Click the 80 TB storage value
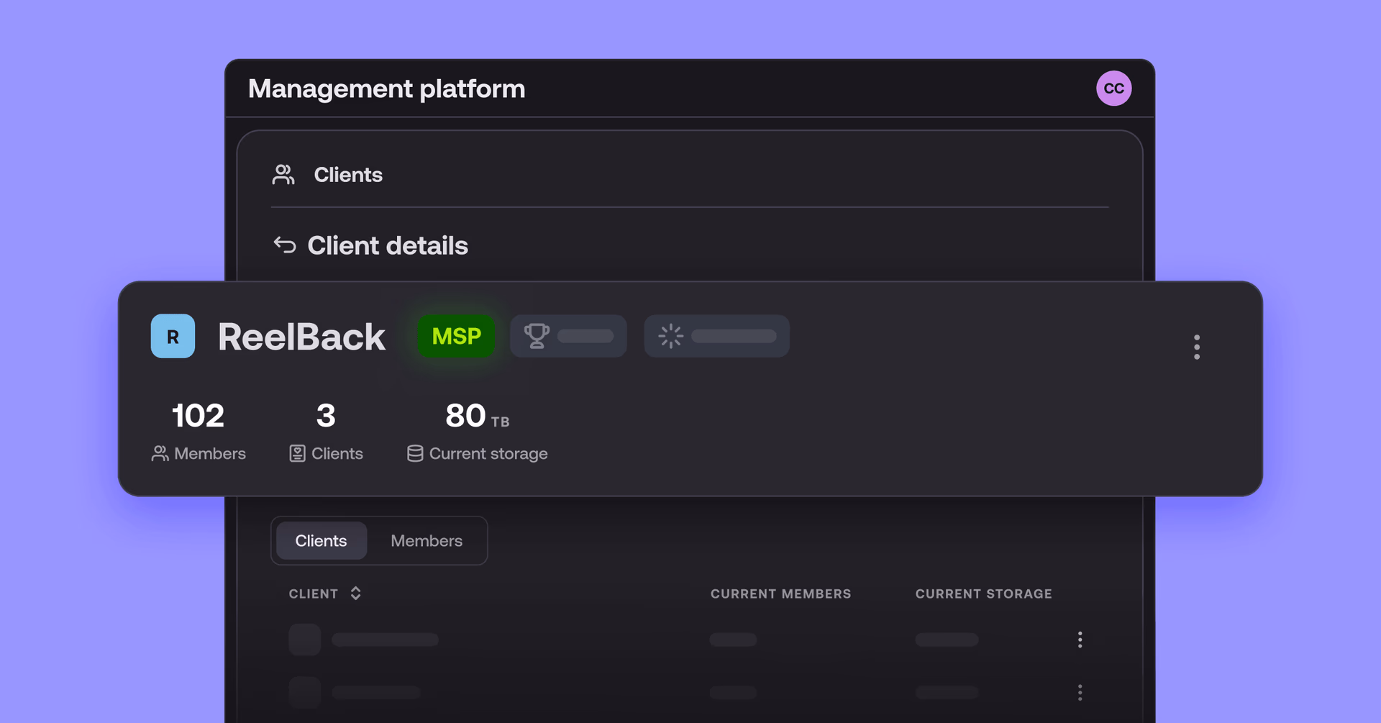1381x723 pixels. coord(478,416)
